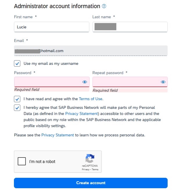Click the 'Required field' error under Password
This screenshot has height=194, width=183.
coord(27,89)
